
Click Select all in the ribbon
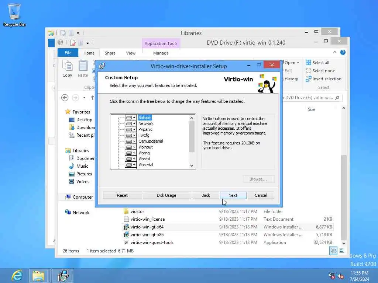tap(317, 63)
